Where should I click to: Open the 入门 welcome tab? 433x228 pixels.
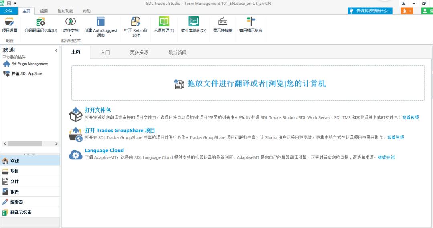pos(105,52)
